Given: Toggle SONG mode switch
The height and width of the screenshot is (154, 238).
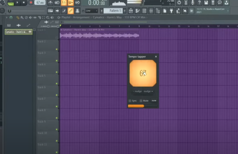Looking at the screenshot, I should 11,4.
